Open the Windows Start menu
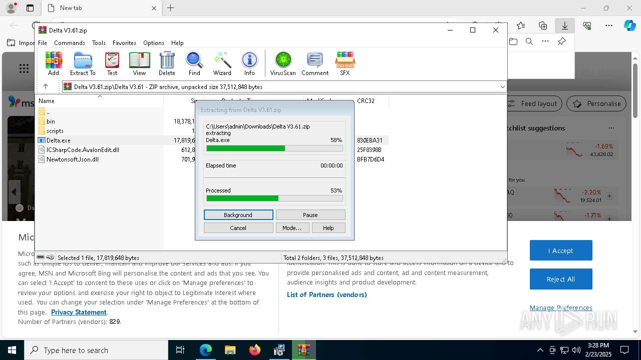The image size is (641, 360). tap(12, 350)
